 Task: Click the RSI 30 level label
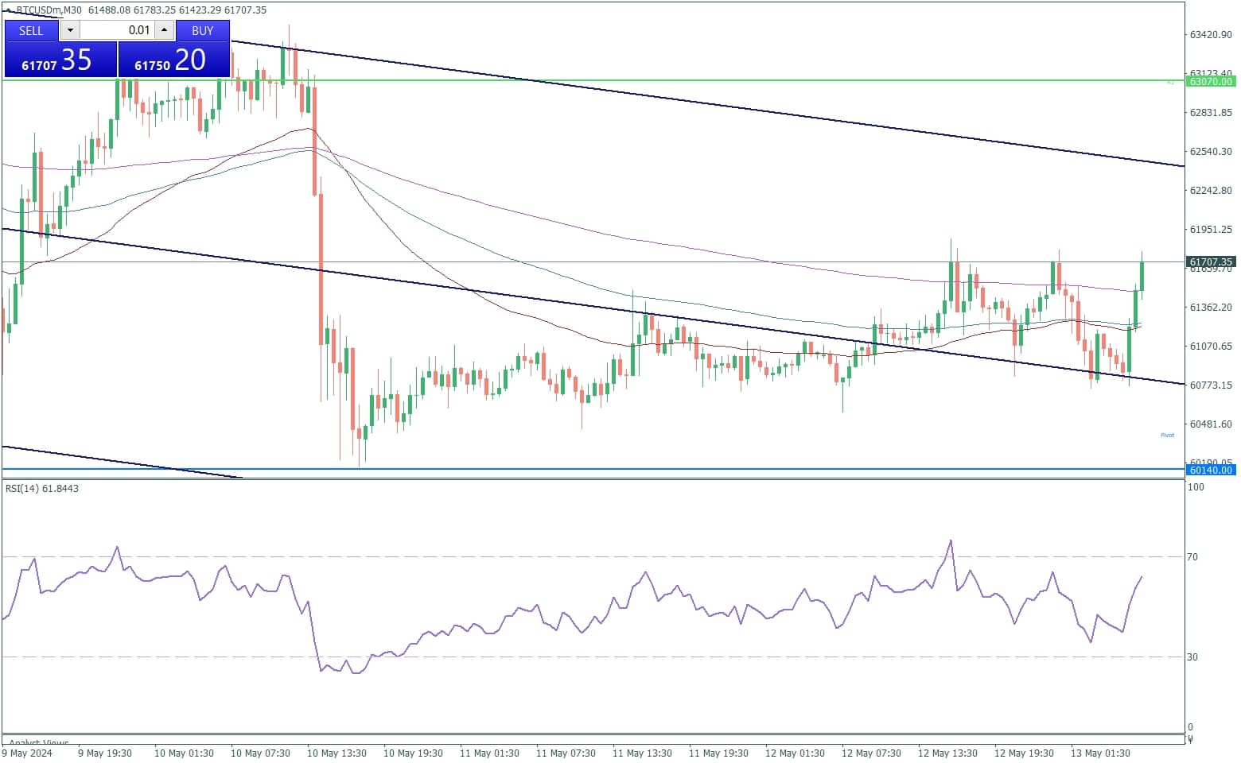pyautogui.click(x=1192, y=657)
